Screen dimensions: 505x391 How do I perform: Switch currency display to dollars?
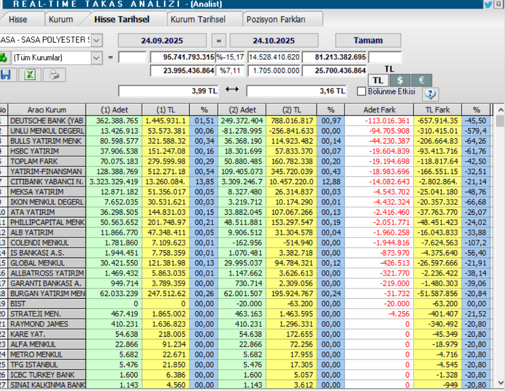tap(400, 80)
